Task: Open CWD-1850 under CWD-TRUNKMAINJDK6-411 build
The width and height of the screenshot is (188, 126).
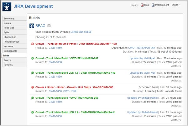Action: click(x=55, y=116)
